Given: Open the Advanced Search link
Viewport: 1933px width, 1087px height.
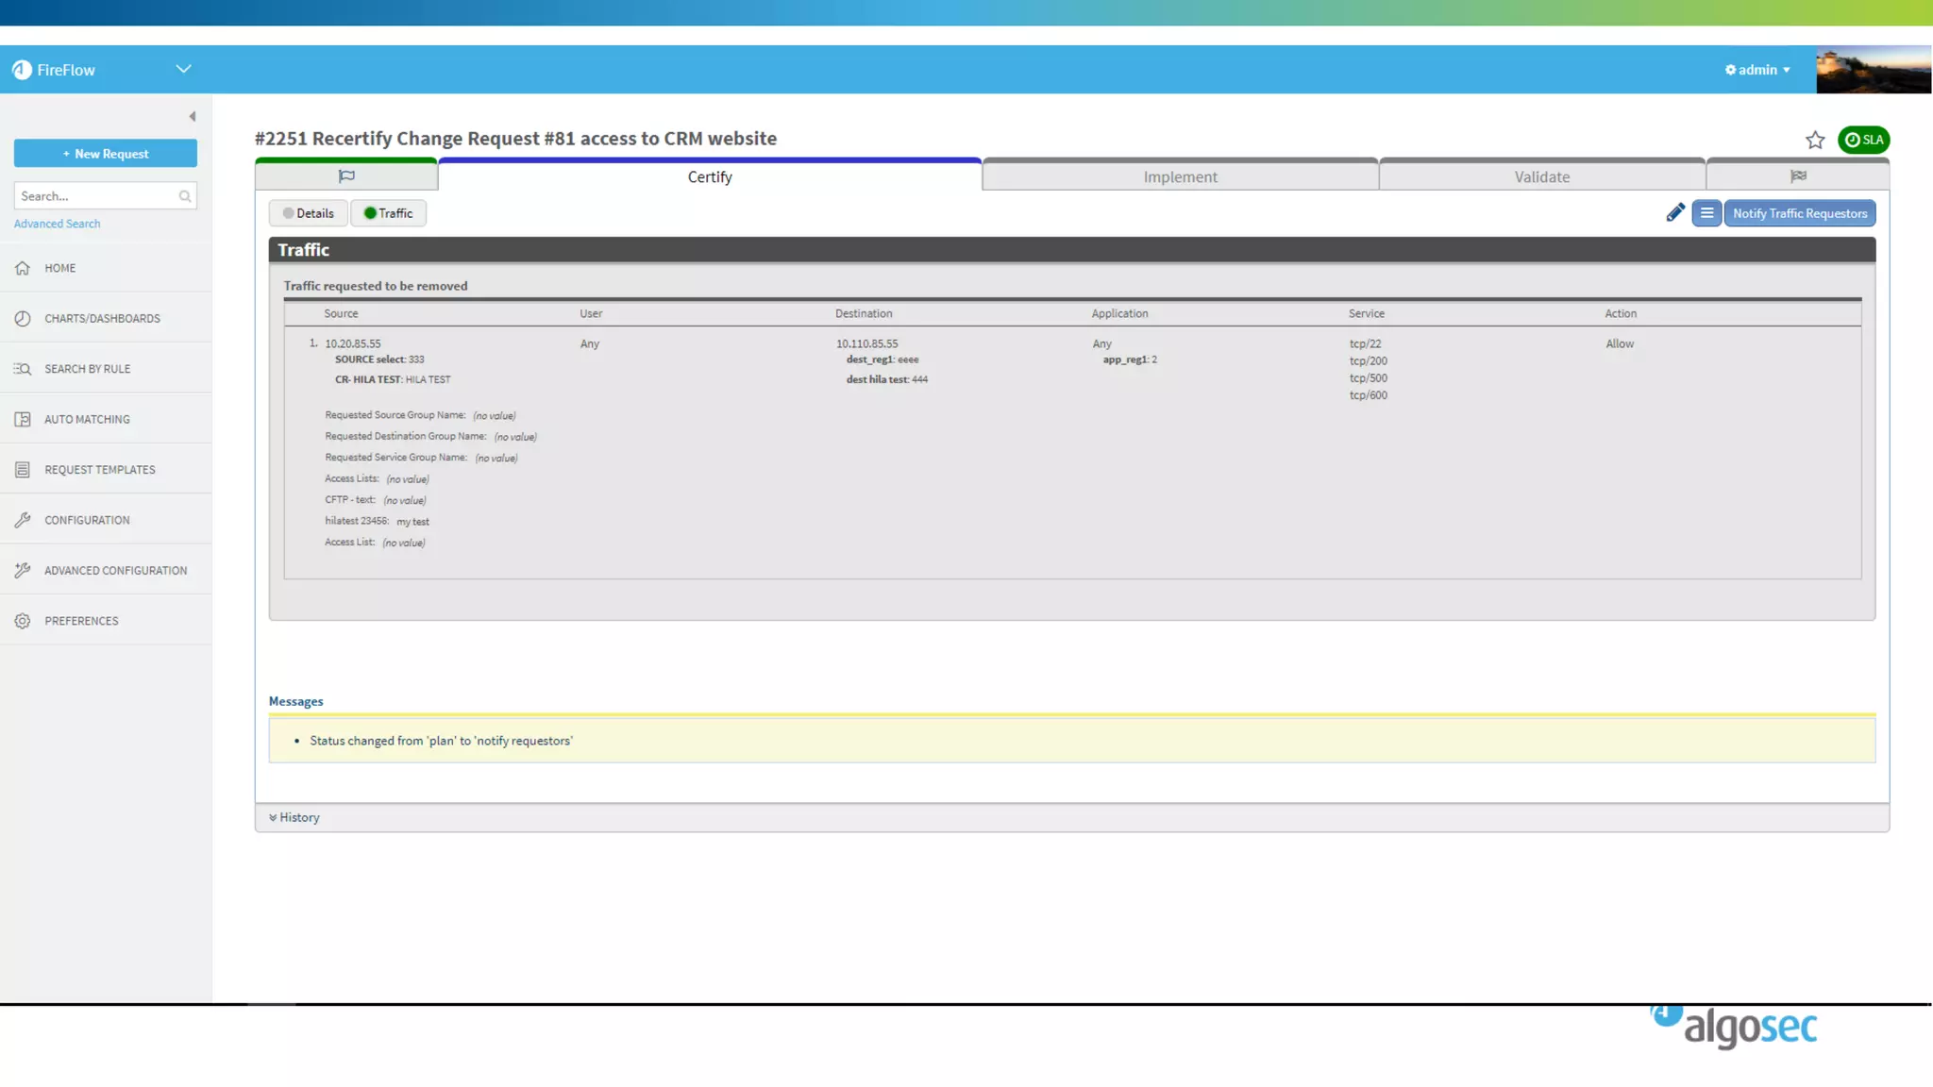Looking at the screenshot, I should (57, 224).
